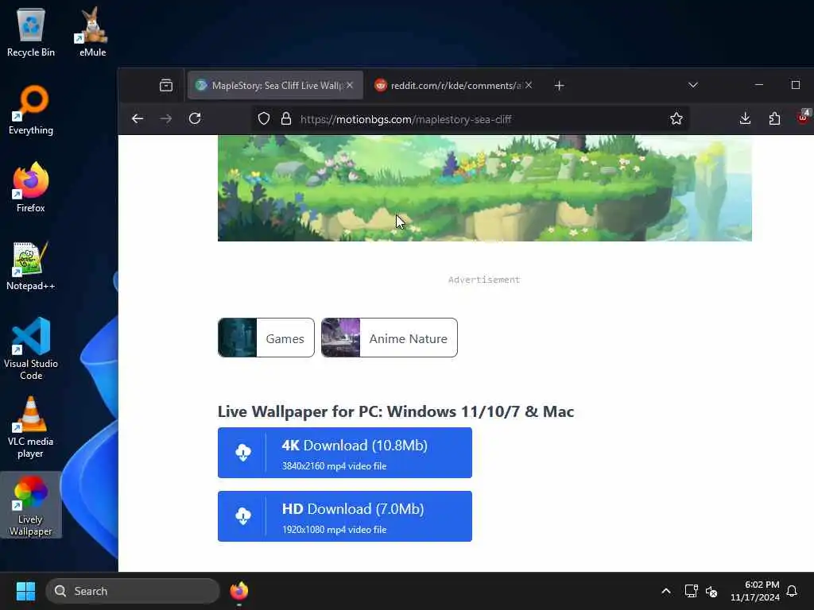
Task: Open the clock showing 6:02 PM
Action: point(755,591)
